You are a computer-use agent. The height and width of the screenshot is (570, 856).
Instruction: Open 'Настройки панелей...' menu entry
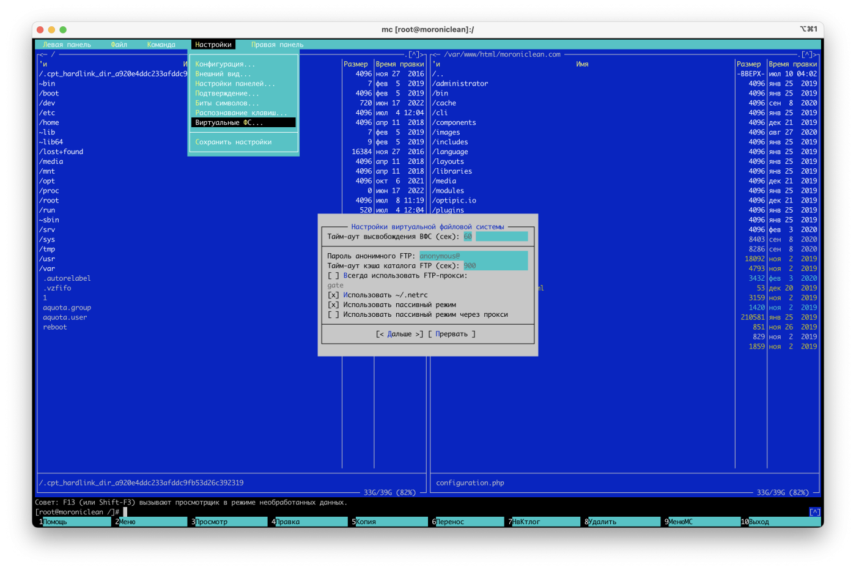tap(243, 84)
